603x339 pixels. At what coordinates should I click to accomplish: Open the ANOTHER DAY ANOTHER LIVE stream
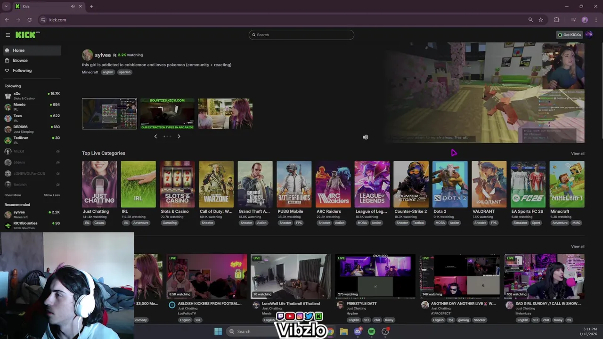pos(460,276)
